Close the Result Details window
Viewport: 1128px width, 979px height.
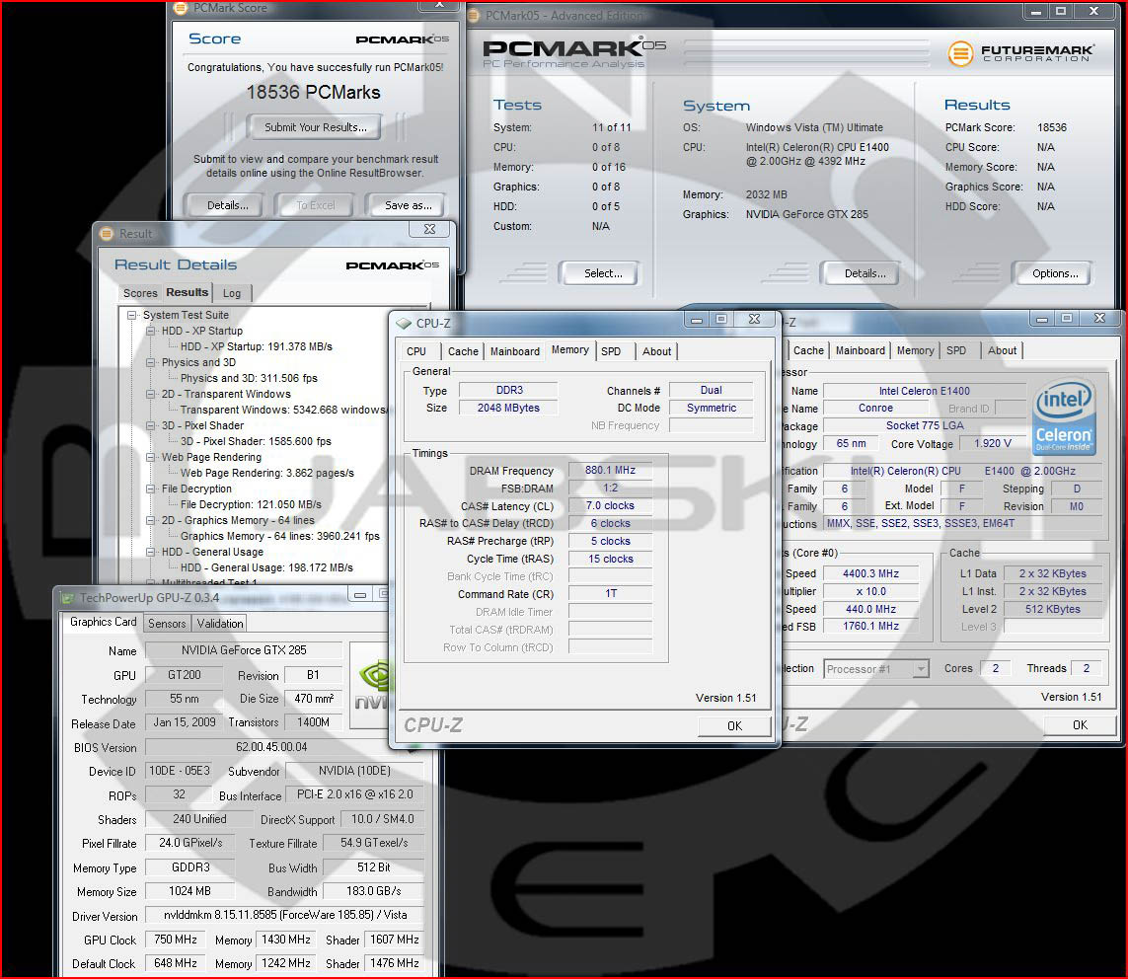click(x=429, y=229)
